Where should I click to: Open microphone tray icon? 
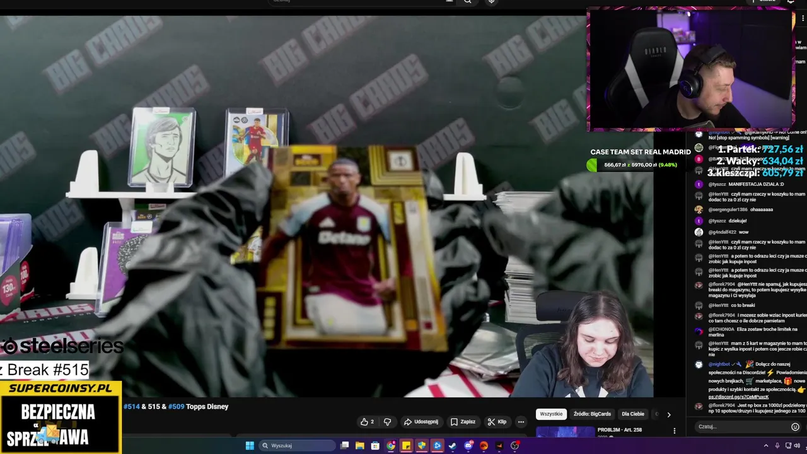[x=779, y=446]
